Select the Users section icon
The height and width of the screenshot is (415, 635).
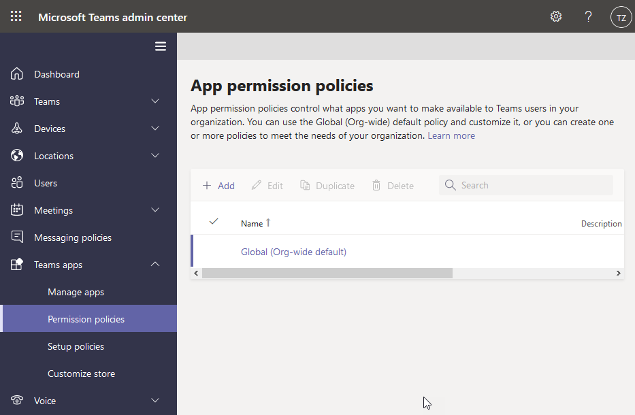click(x=16, y=182)
